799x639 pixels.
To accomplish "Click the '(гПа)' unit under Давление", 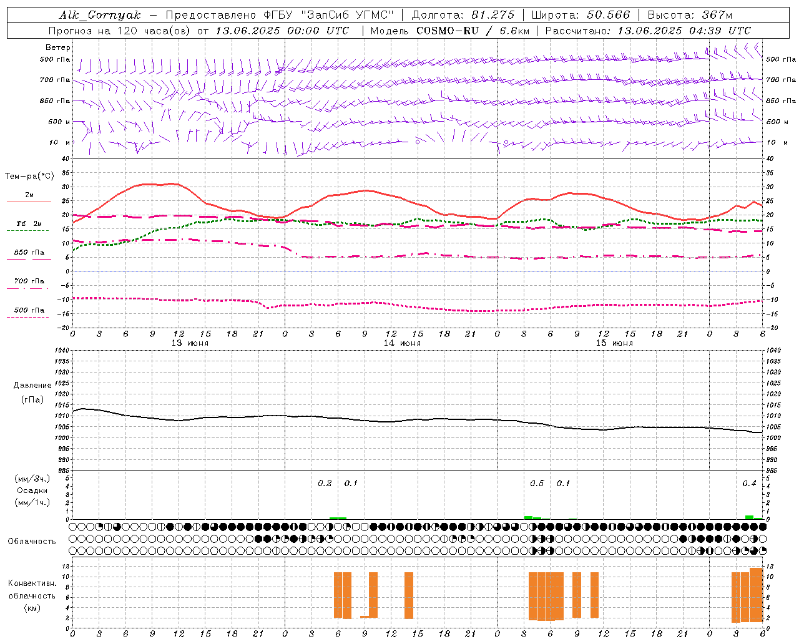I will 32,399.
